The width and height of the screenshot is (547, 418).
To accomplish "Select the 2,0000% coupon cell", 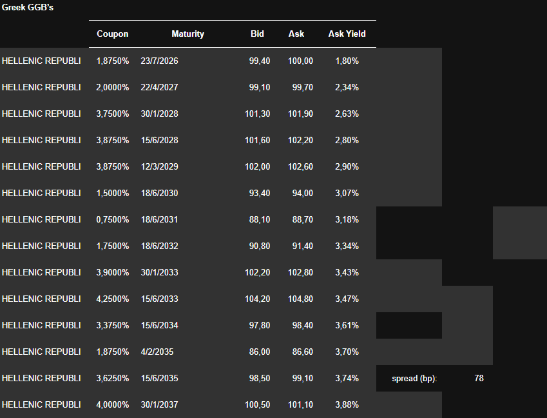I will 113,87.
